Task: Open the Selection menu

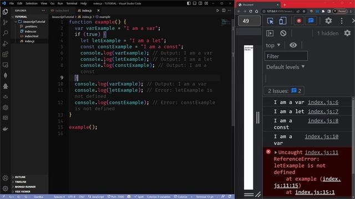Action: [x=32, y=3]
